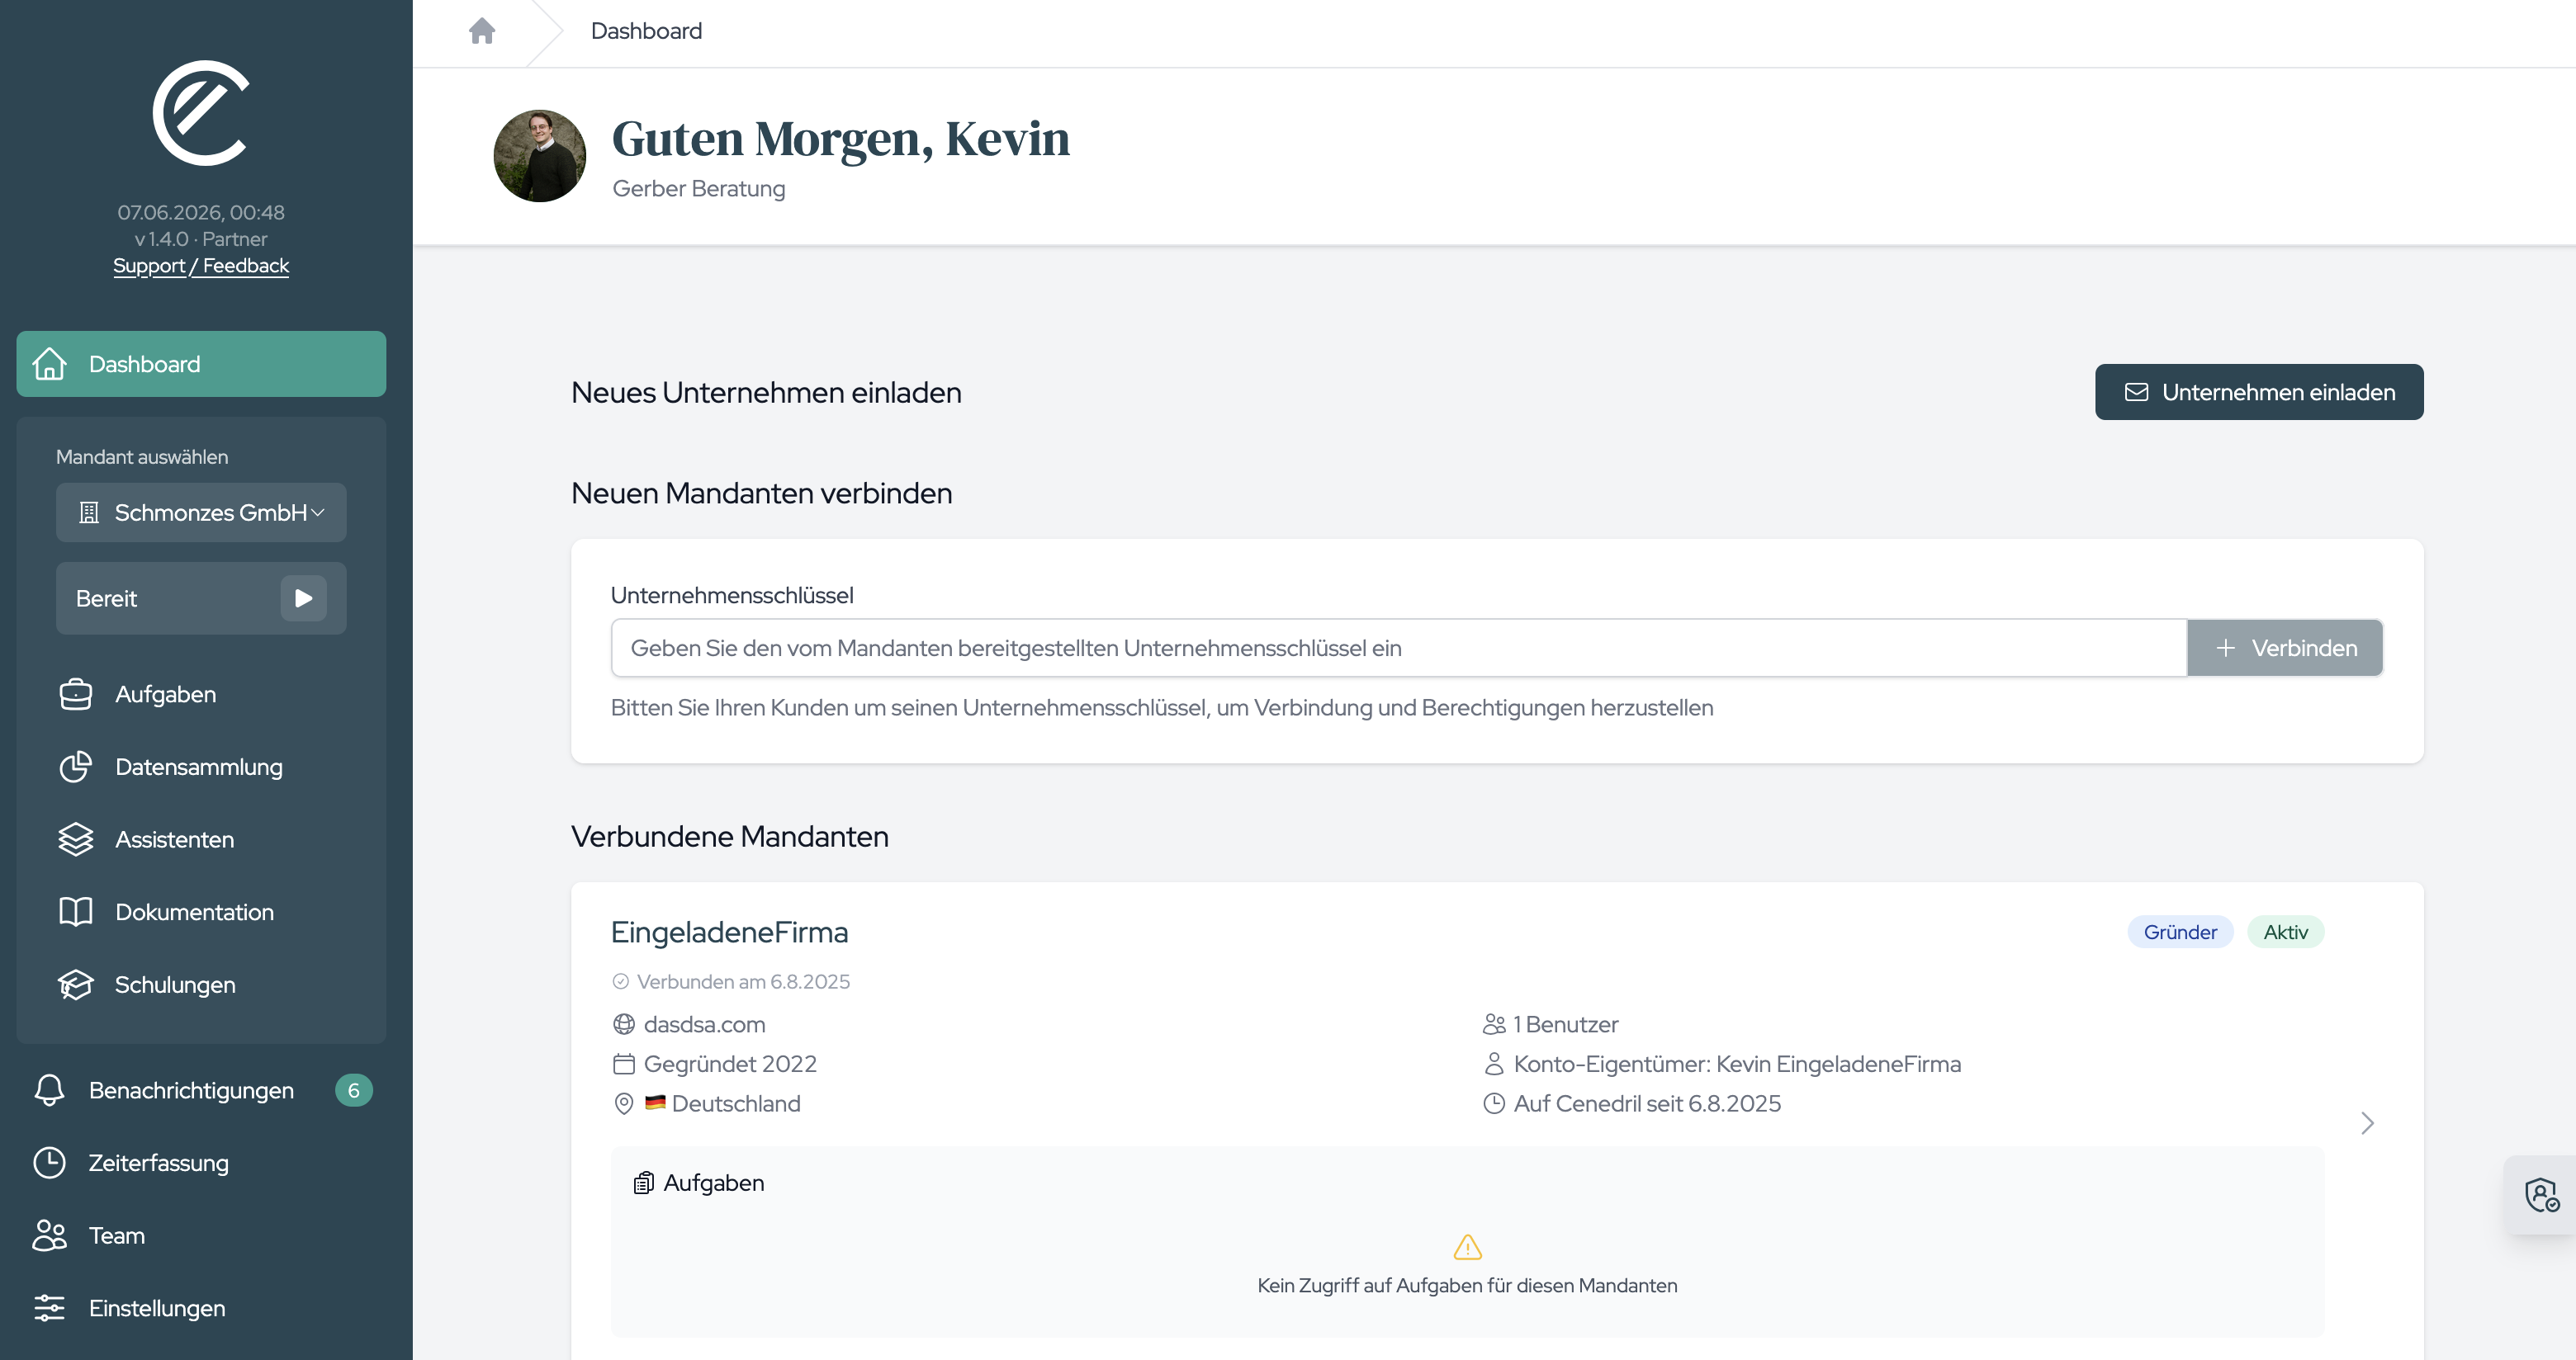The height and width of the screenshot is (1360, 2576).
Task: Open Einstellungen in the sidebar
Action: click(201, 1308)
